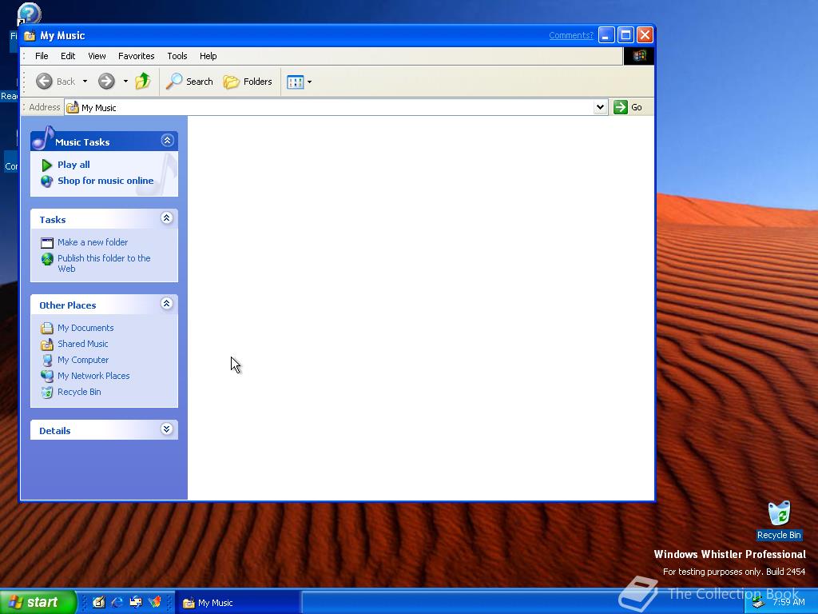Click the green Play all icon
The height and width of the screenshot is (614, 818).
(x=47, y=165)
